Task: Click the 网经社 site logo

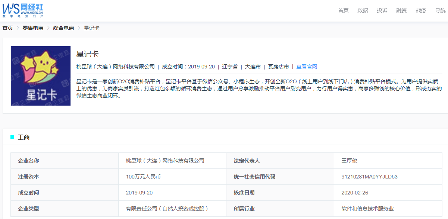Action: [22, 10]
